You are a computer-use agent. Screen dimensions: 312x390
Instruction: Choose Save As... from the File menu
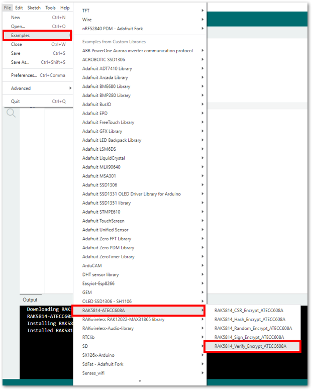click(38, 62)
